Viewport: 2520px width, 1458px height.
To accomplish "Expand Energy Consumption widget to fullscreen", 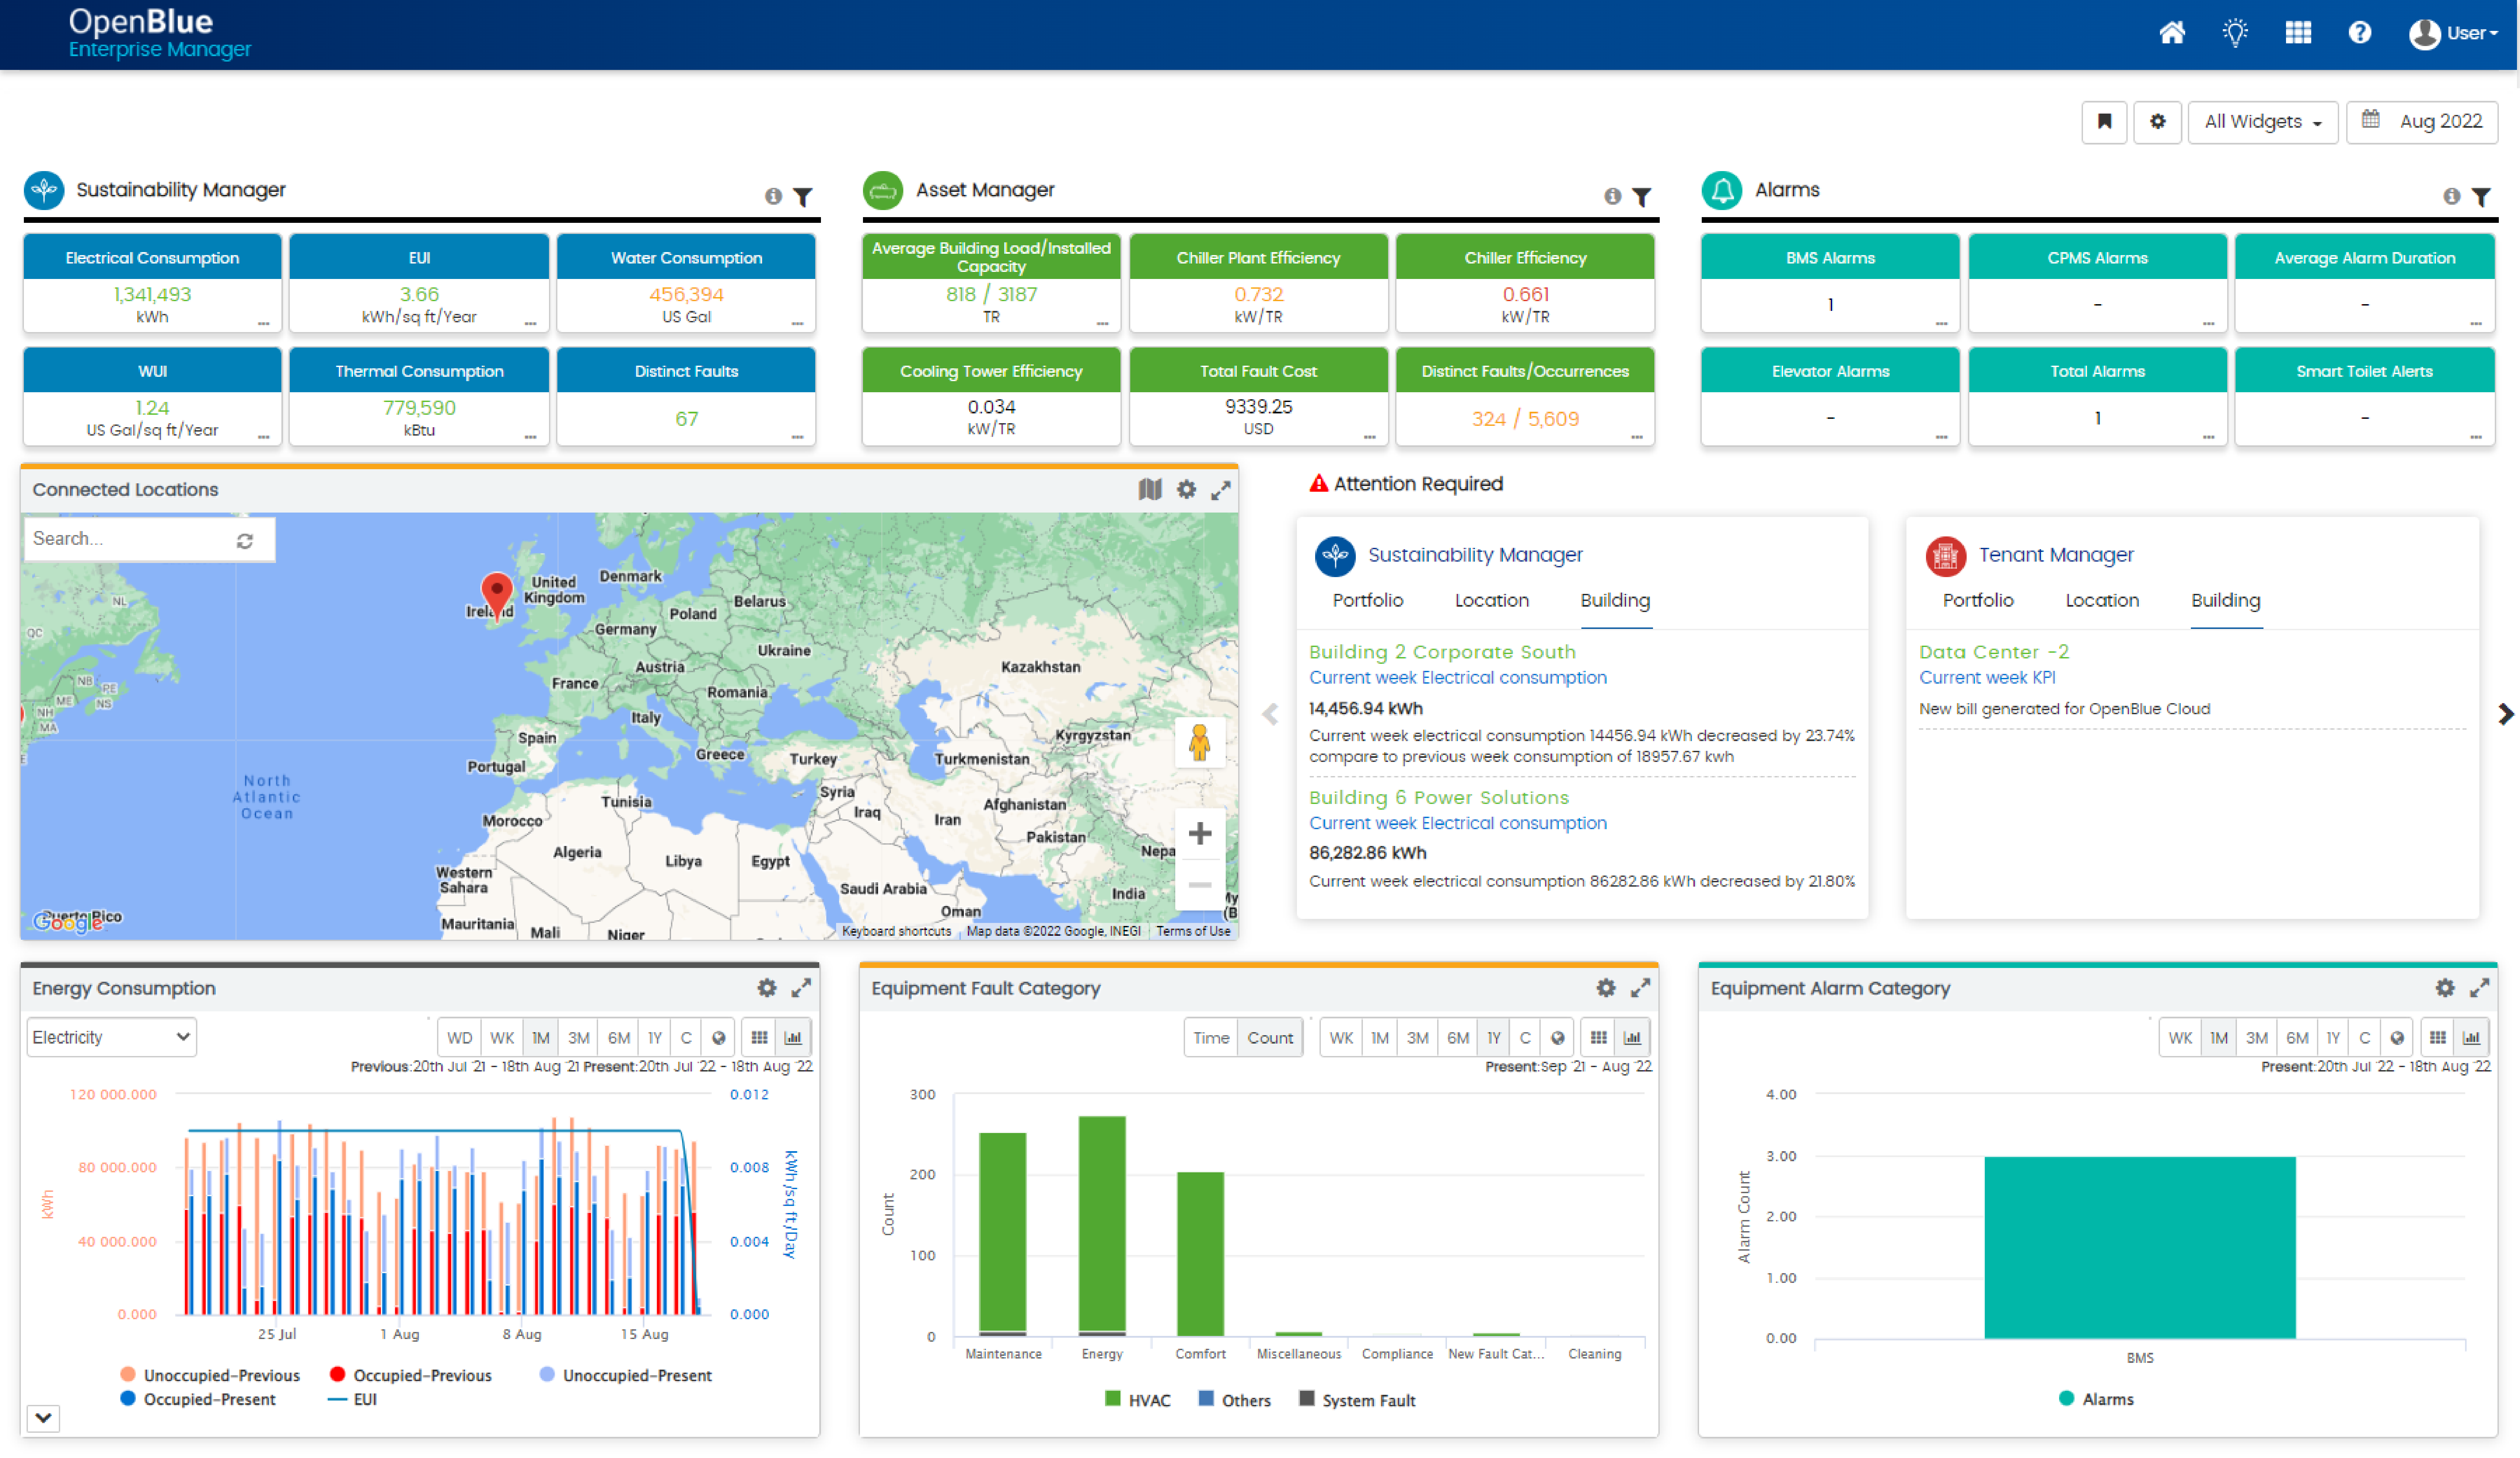I will pyautogui.click(x=801, y=988).
